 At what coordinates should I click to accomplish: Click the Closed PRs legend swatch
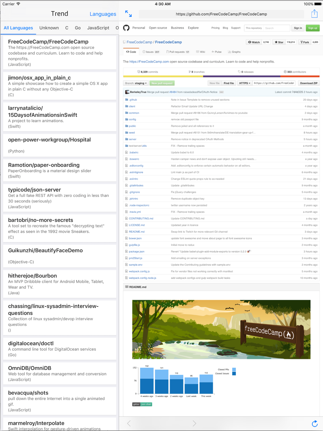pyautogui.click(x=234, y=370)
